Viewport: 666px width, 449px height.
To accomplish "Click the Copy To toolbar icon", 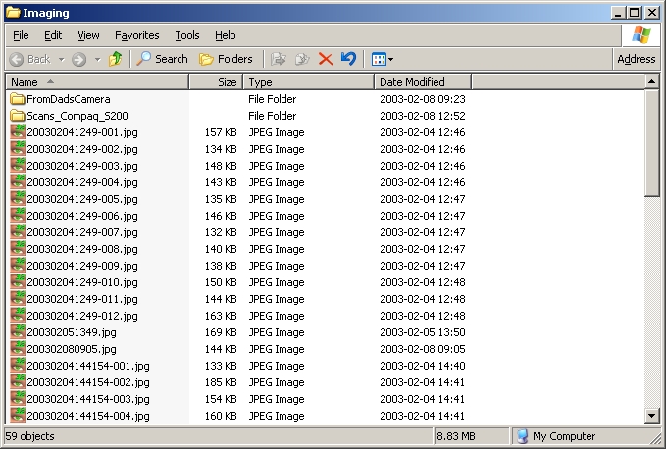I will click(303, 59).
